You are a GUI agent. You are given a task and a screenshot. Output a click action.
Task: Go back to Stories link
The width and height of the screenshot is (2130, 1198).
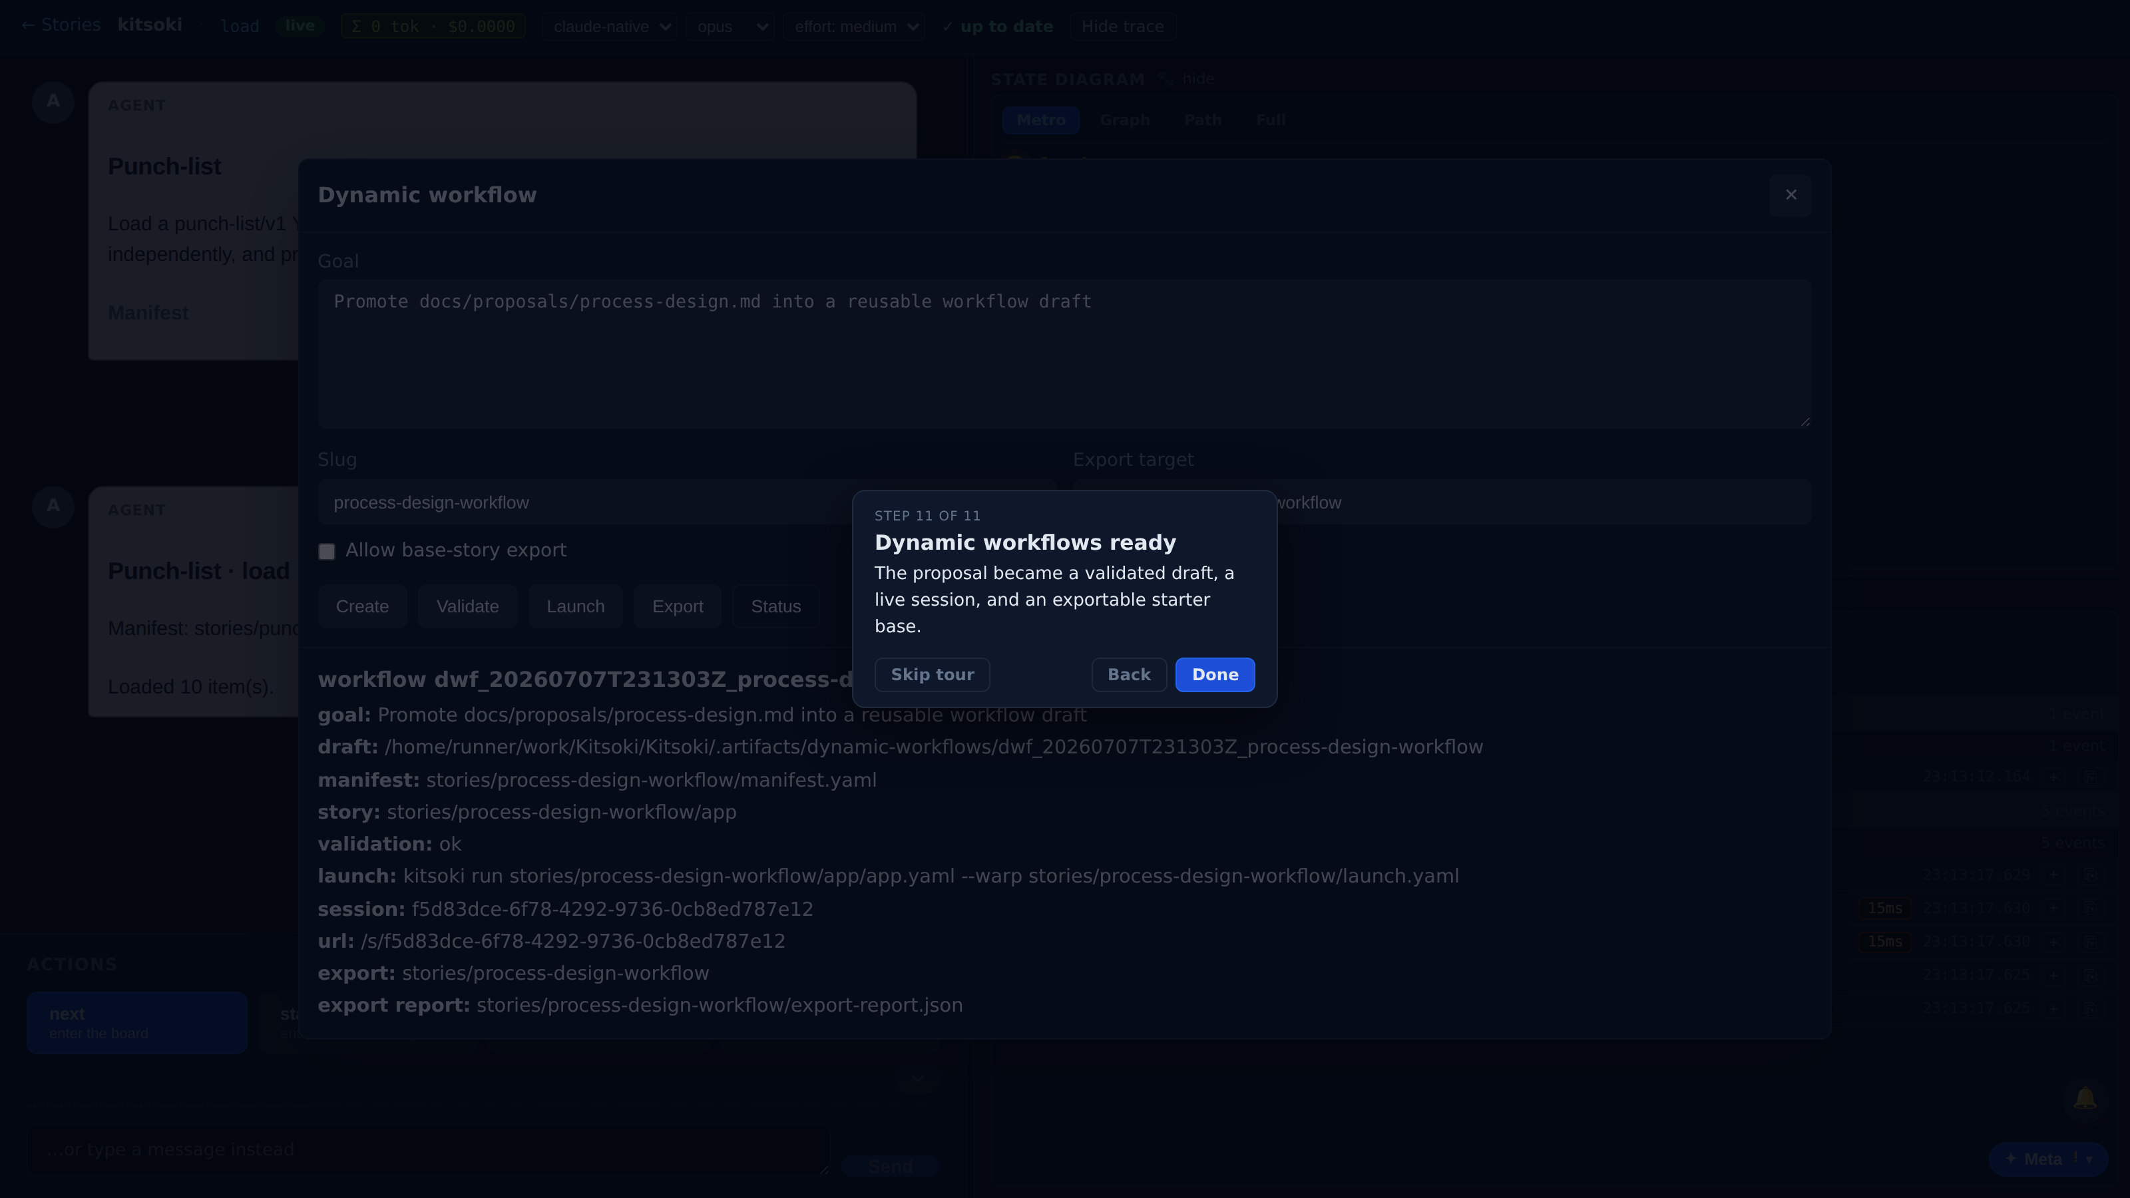(61, 25)
